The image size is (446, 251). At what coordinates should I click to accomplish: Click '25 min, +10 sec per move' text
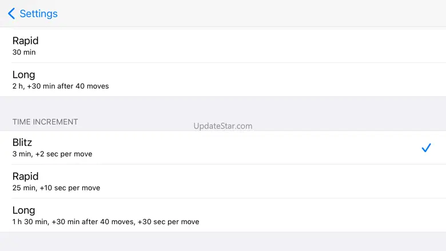point(56,188)
